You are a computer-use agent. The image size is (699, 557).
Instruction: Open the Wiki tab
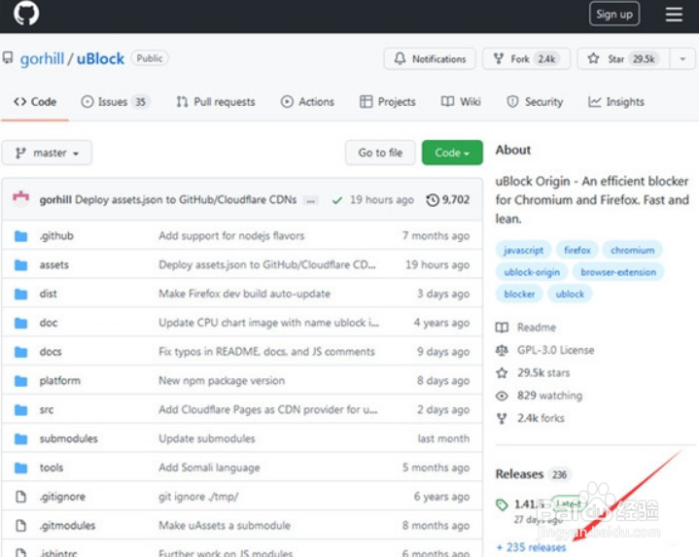pos(461,102)
